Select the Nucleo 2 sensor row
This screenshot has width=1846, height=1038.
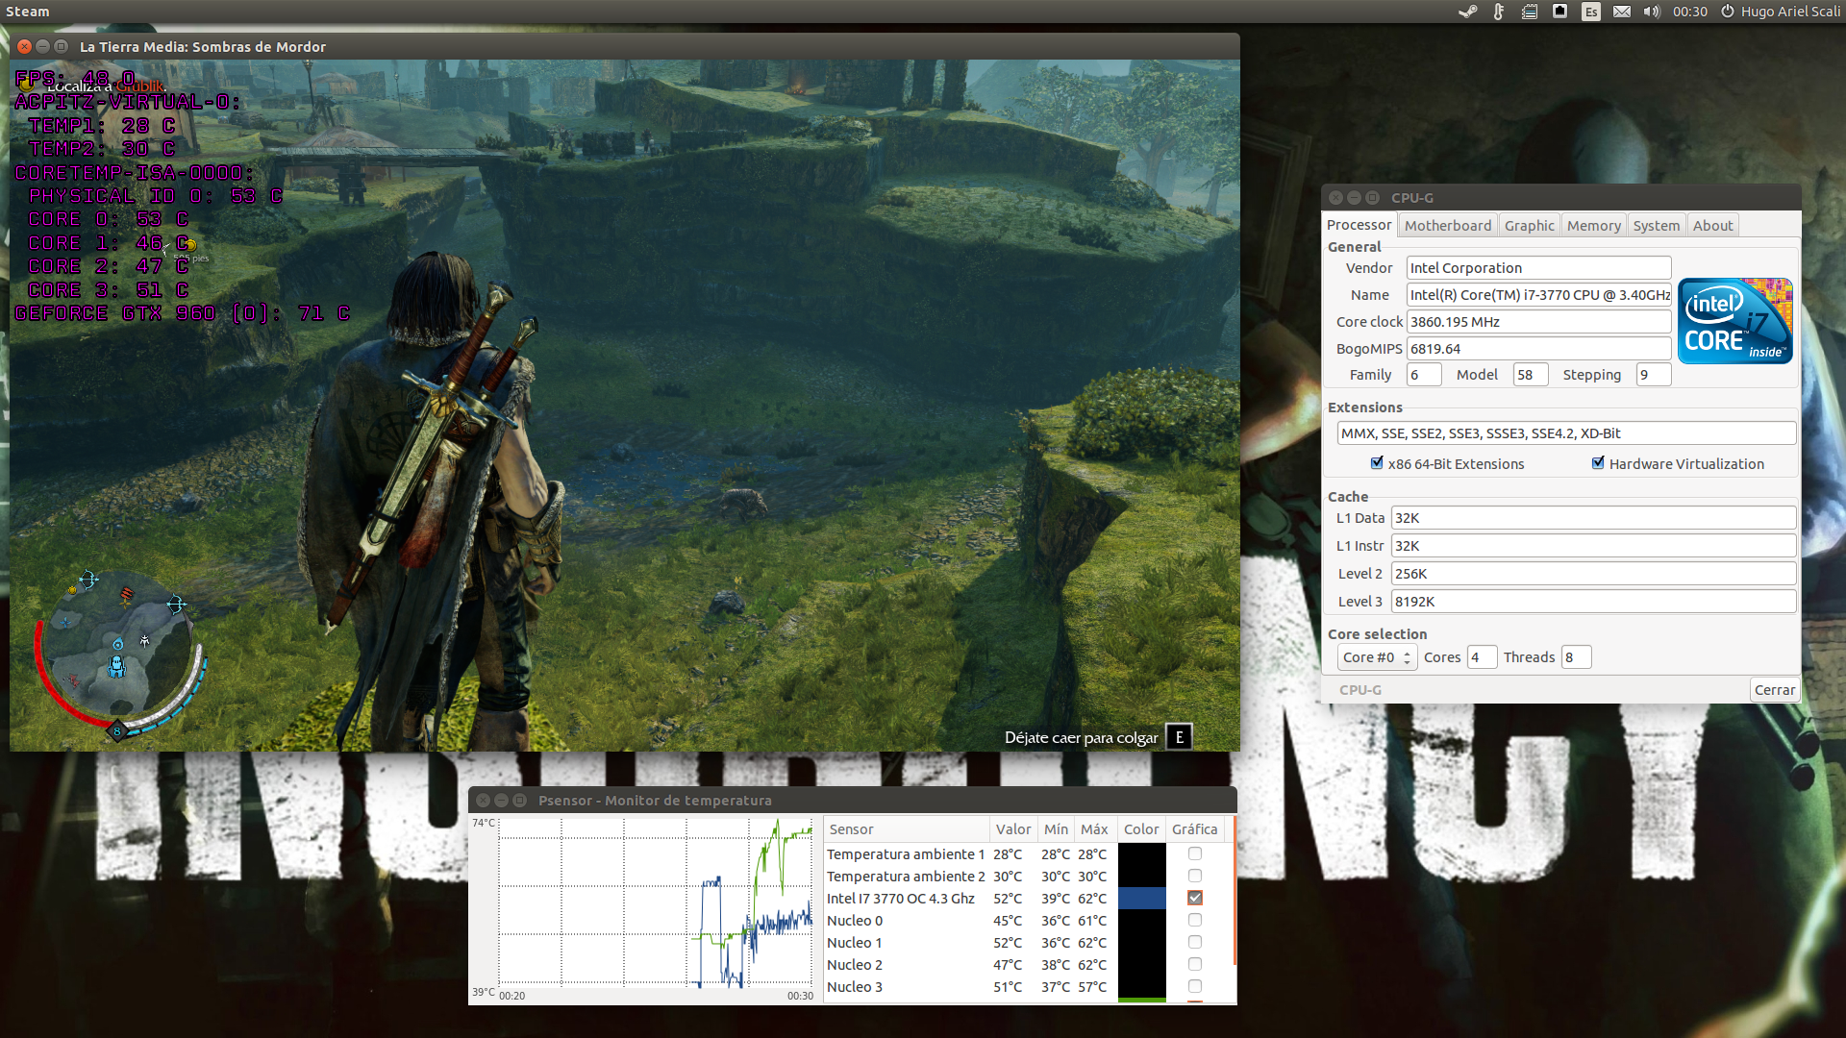1029,964
